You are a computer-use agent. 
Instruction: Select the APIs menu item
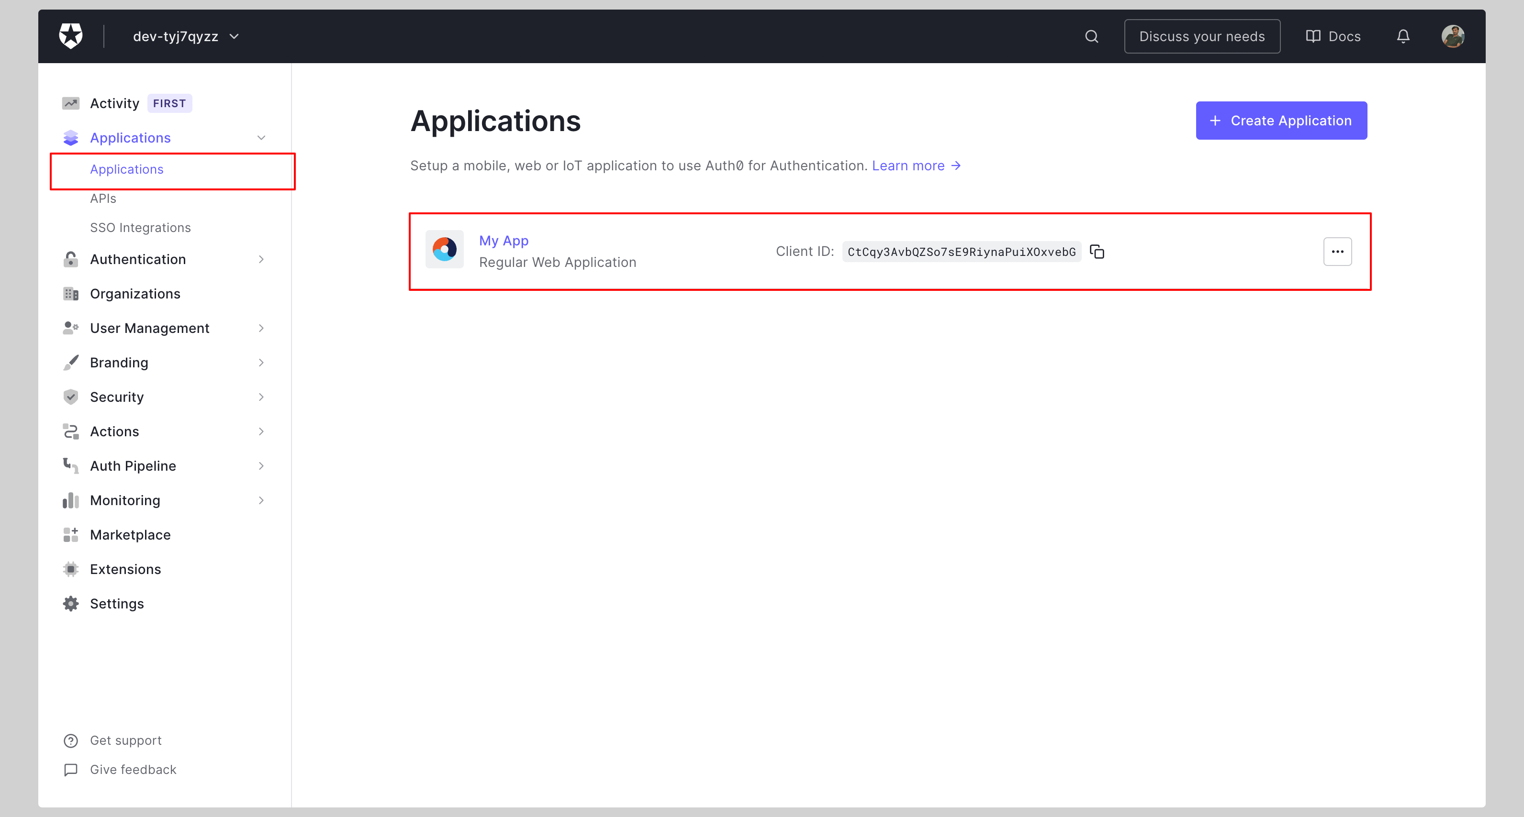103,198
